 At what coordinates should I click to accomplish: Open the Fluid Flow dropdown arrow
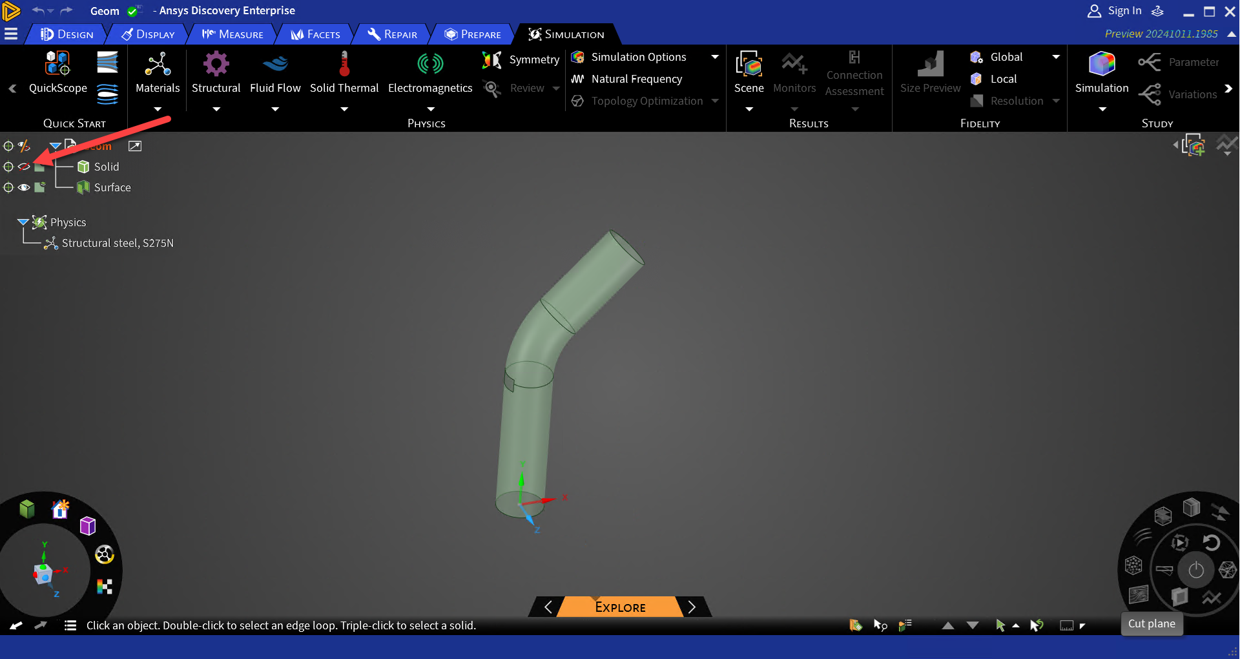(275, 109)
